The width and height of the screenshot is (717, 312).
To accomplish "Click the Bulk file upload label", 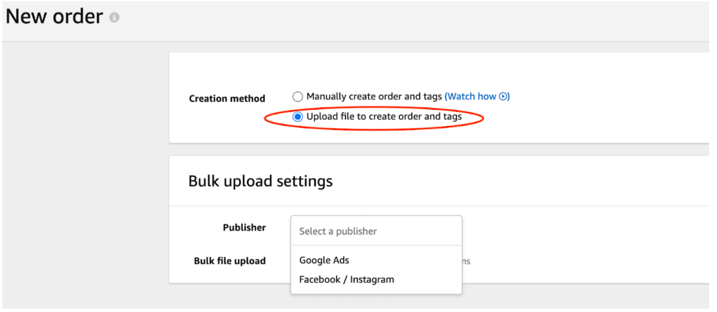I will pos(230,261).
